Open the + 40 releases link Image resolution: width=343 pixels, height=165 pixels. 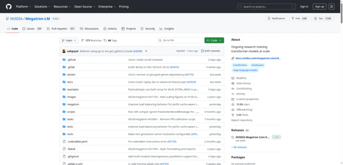click(x=239, y=147)
